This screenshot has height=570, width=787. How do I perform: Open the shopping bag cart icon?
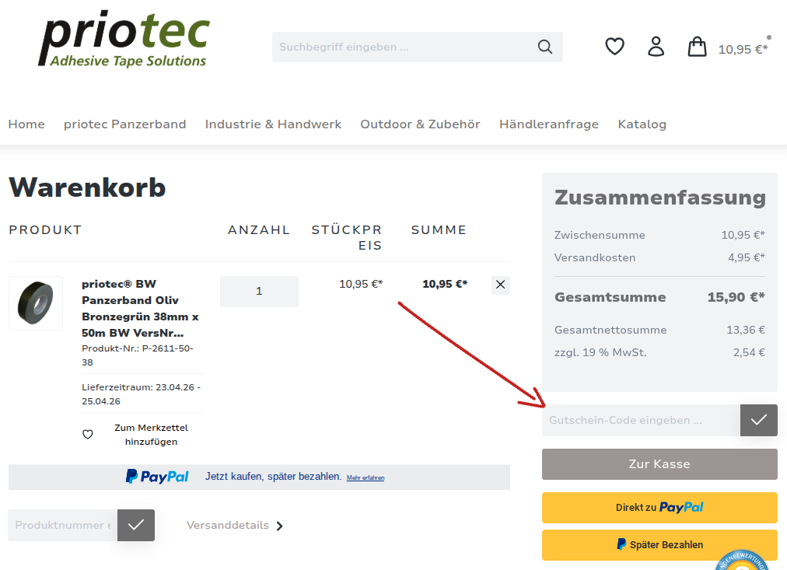pos(697,47)
